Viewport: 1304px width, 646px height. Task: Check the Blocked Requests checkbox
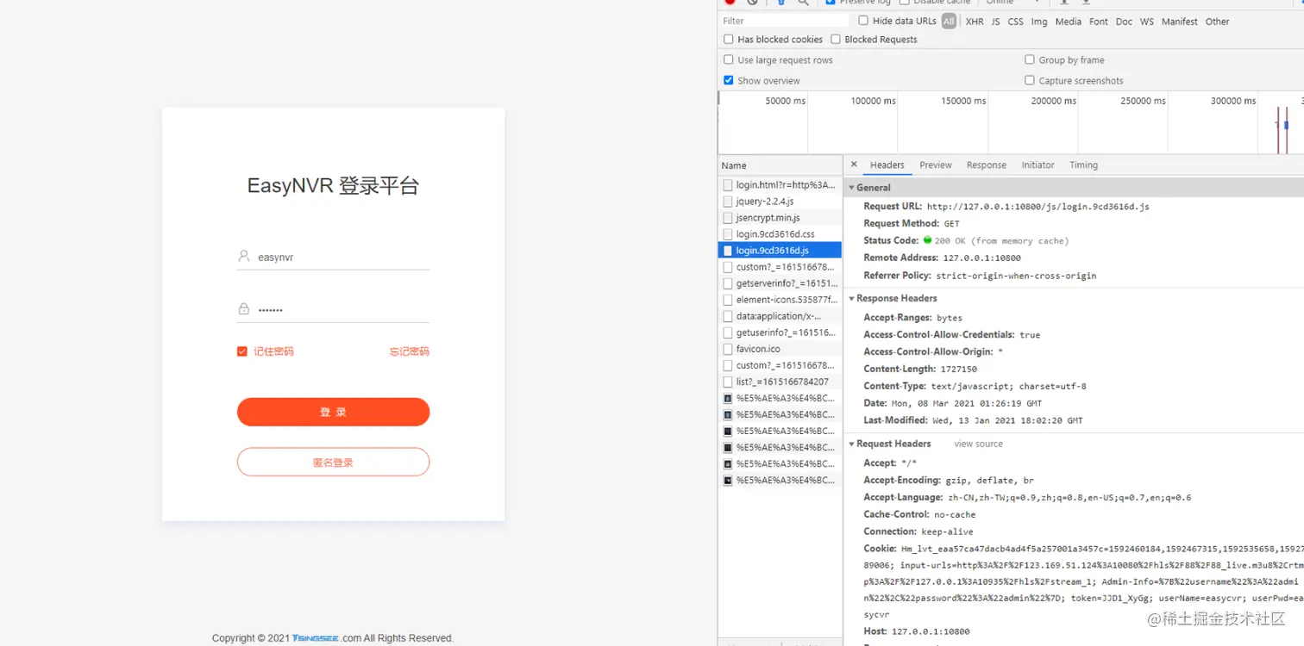[x=836, y=40]
